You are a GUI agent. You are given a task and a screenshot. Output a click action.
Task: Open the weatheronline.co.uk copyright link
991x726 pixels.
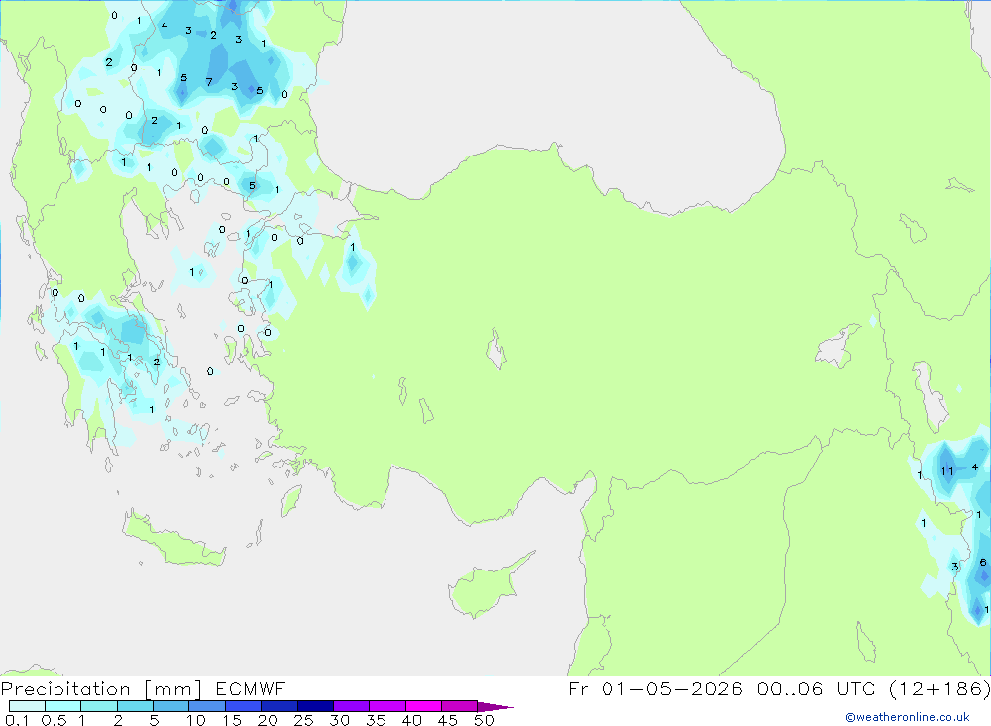tap(908, 717)
